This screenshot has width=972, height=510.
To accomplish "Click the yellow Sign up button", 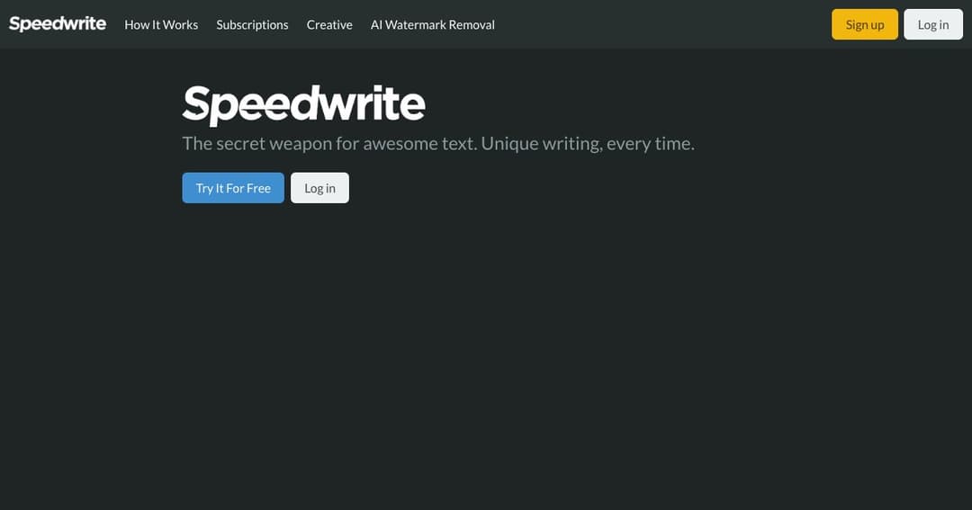I will point(865,24).
